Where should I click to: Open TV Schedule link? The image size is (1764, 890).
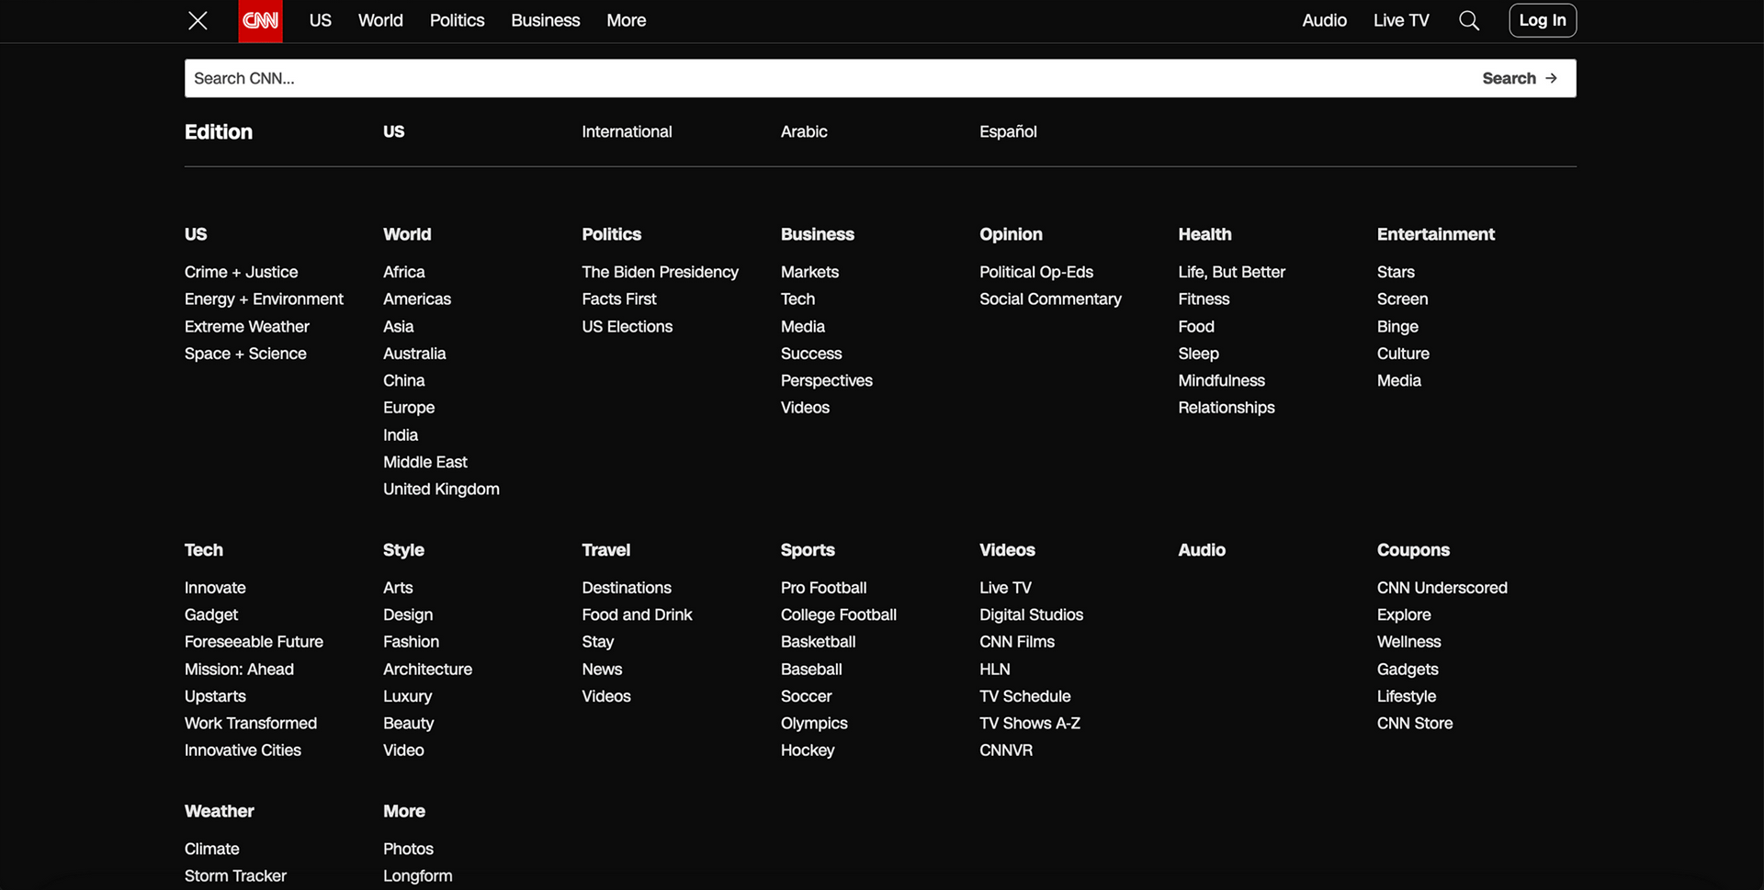(x=1024, y=696)
